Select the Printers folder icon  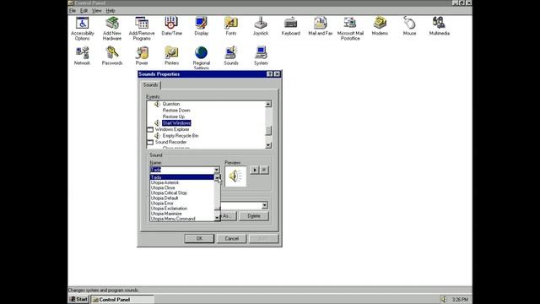171,56
